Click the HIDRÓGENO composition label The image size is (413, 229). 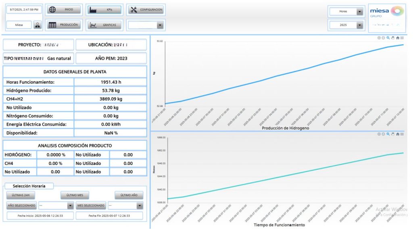pyautogui.click(x=18, y=155)
